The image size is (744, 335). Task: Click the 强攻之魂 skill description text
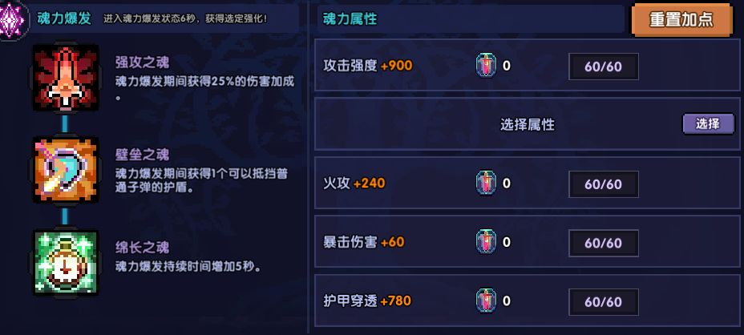pos(205,88)
